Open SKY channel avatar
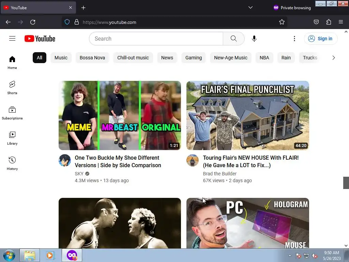Screen dimensions: 349x262 click(65, 160)
